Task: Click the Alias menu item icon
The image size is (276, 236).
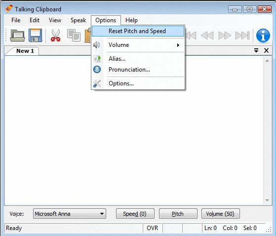Action: (x=97, y=59)
